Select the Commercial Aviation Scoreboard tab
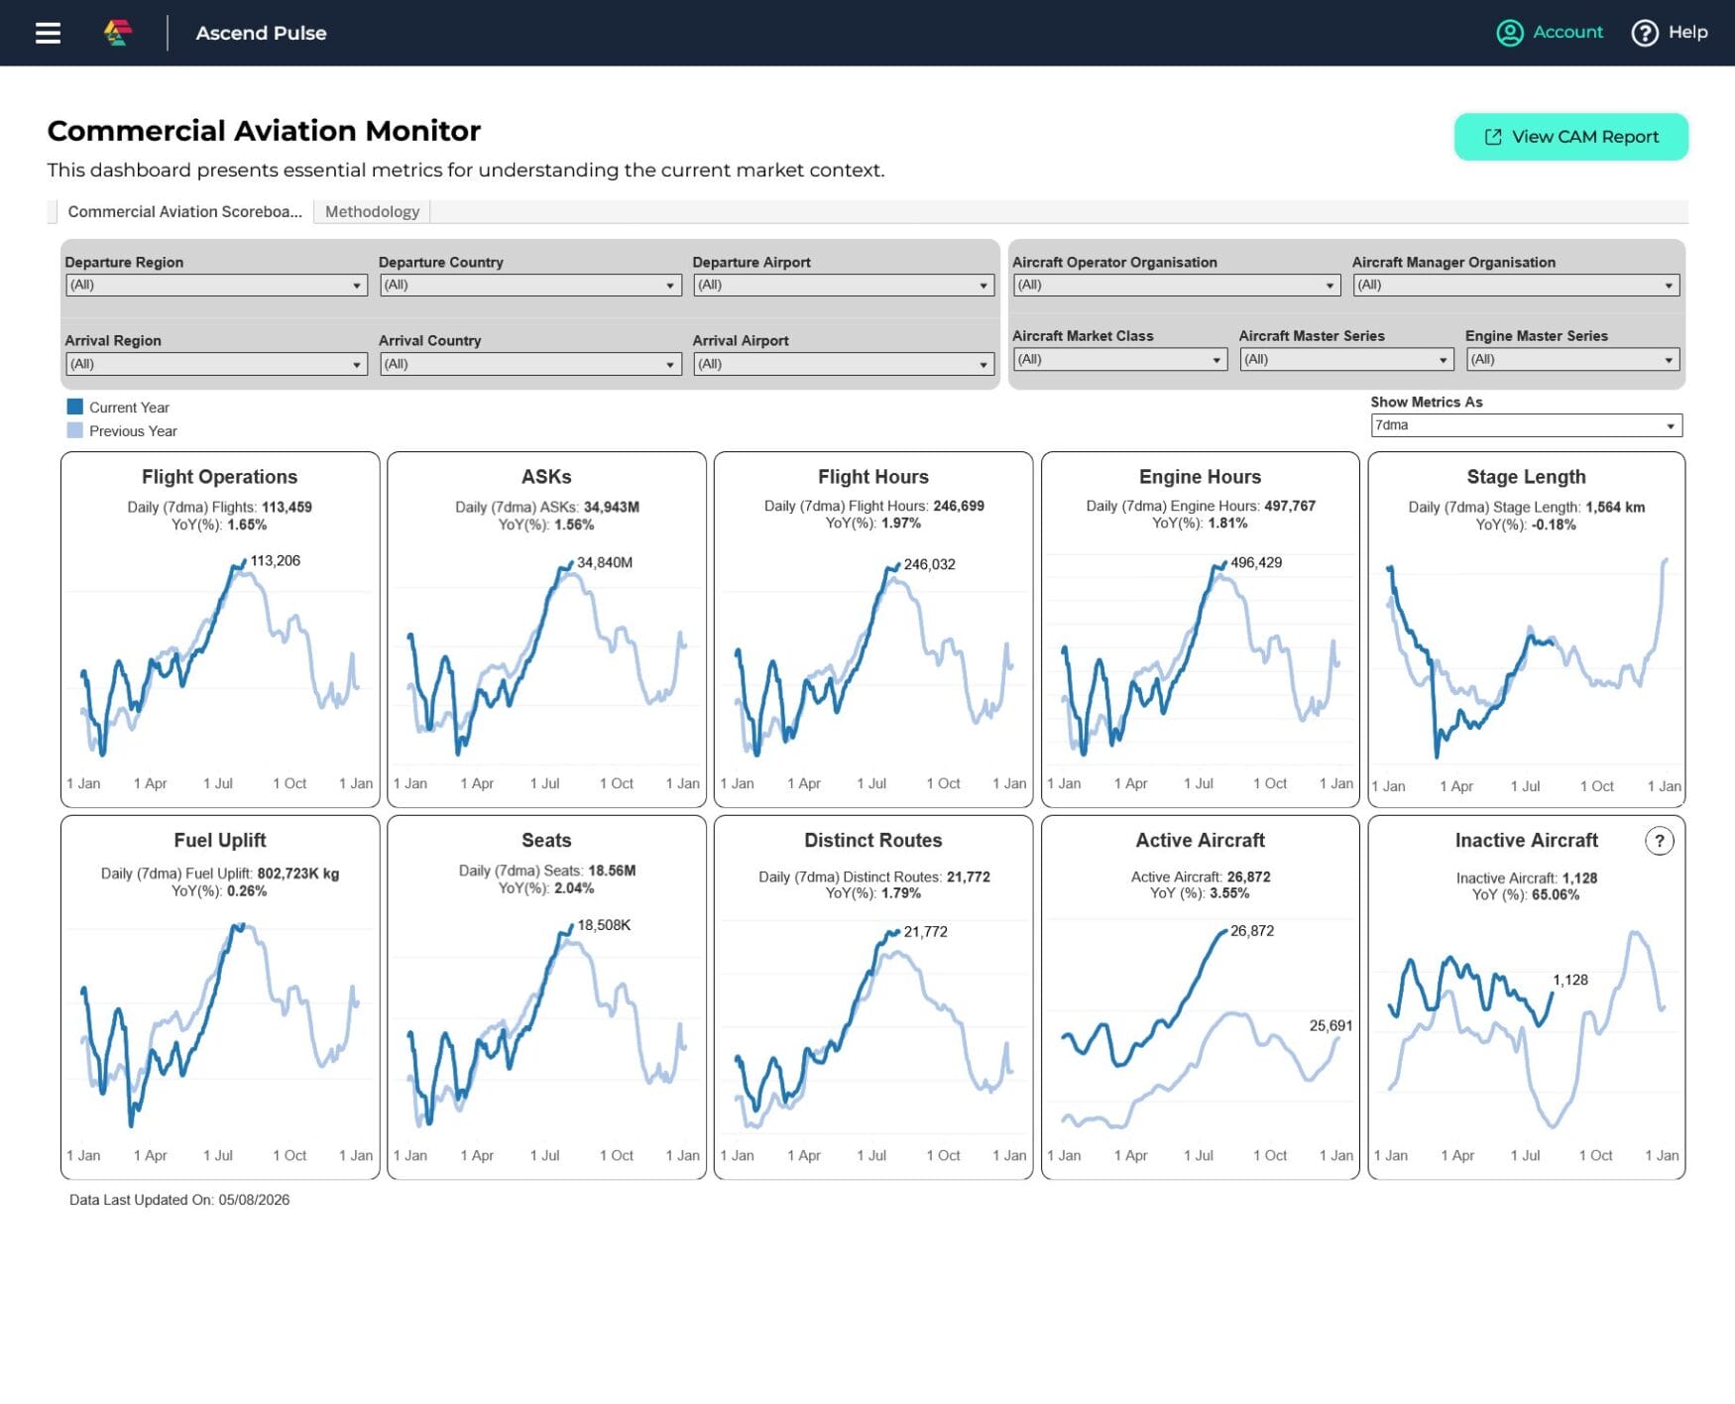 (x=184, y=211)
